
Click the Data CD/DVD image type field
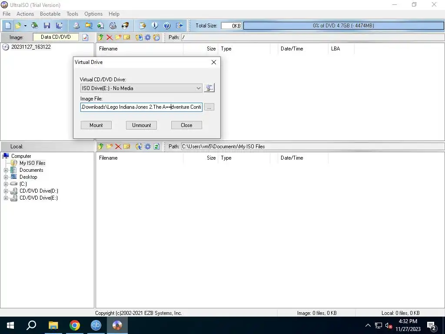pos(56,37)
